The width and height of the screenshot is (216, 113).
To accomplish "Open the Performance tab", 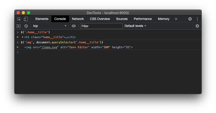I will (x=143, y=19).
